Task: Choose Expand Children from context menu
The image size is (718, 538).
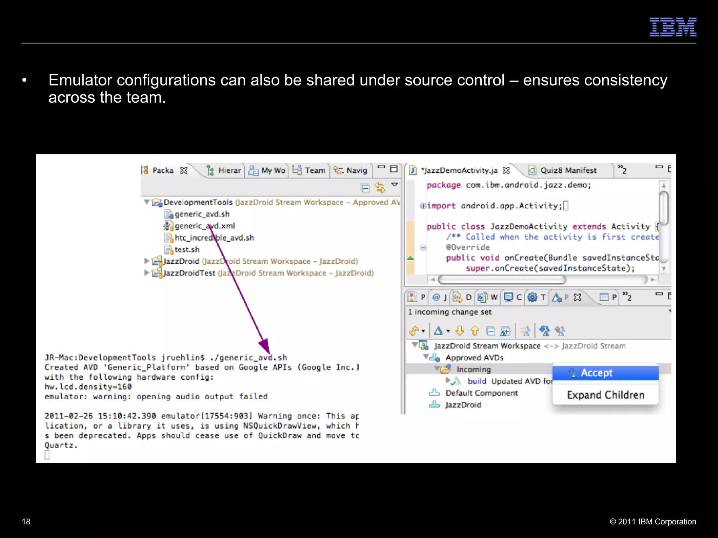Action: [605, 395]
